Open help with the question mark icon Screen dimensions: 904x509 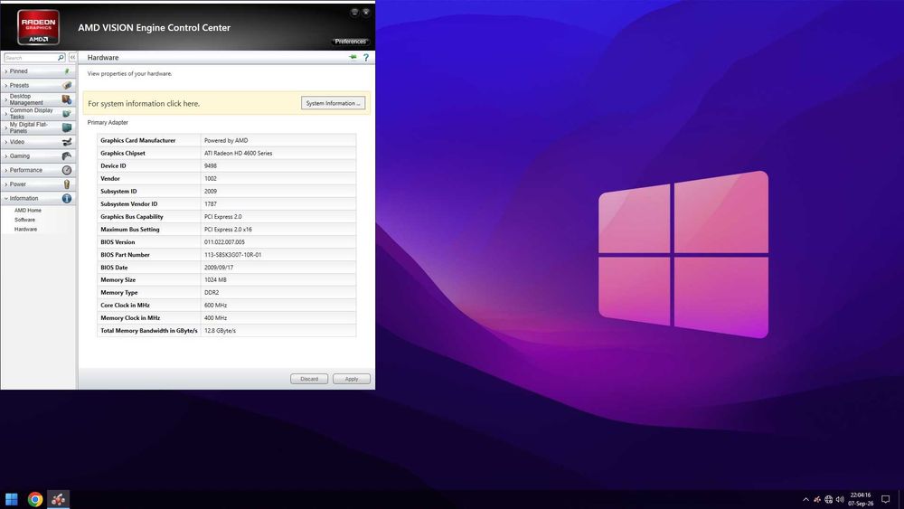click(366, 58)
